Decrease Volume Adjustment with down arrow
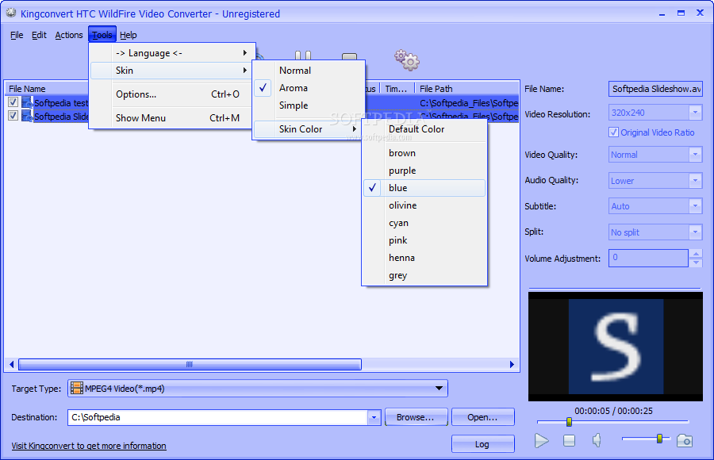 pos(695,263)
